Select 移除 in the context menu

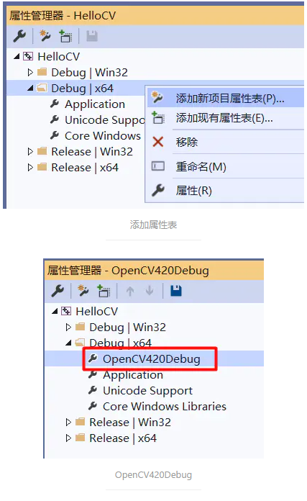pos(225,142)
